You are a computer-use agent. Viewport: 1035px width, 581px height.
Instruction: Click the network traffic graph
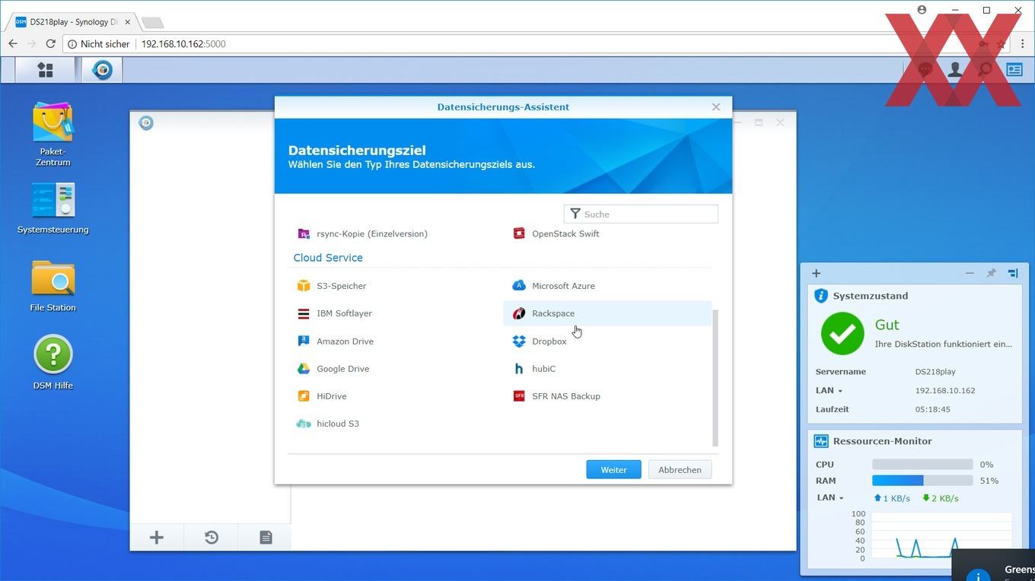[x=941, y=537]
